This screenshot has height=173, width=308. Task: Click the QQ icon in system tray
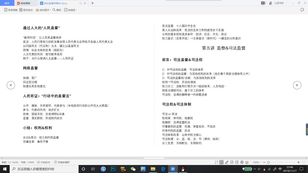click(264, 169)
